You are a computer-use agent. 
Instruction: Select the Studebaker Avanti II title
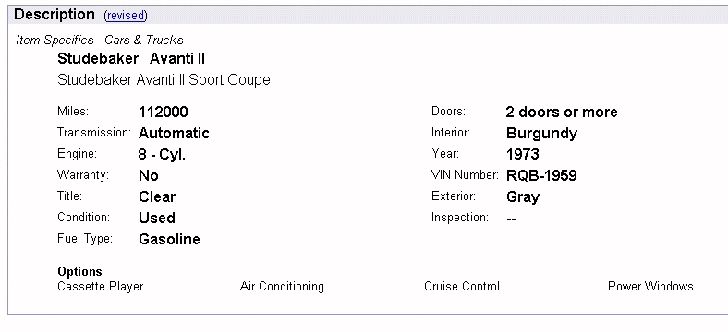click(131, 59)
